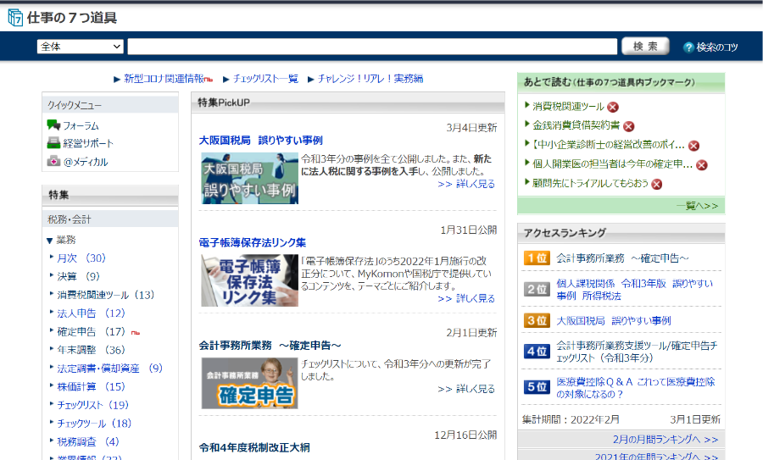Open the フォーラム quick menu icon

(x=53, y=125)
